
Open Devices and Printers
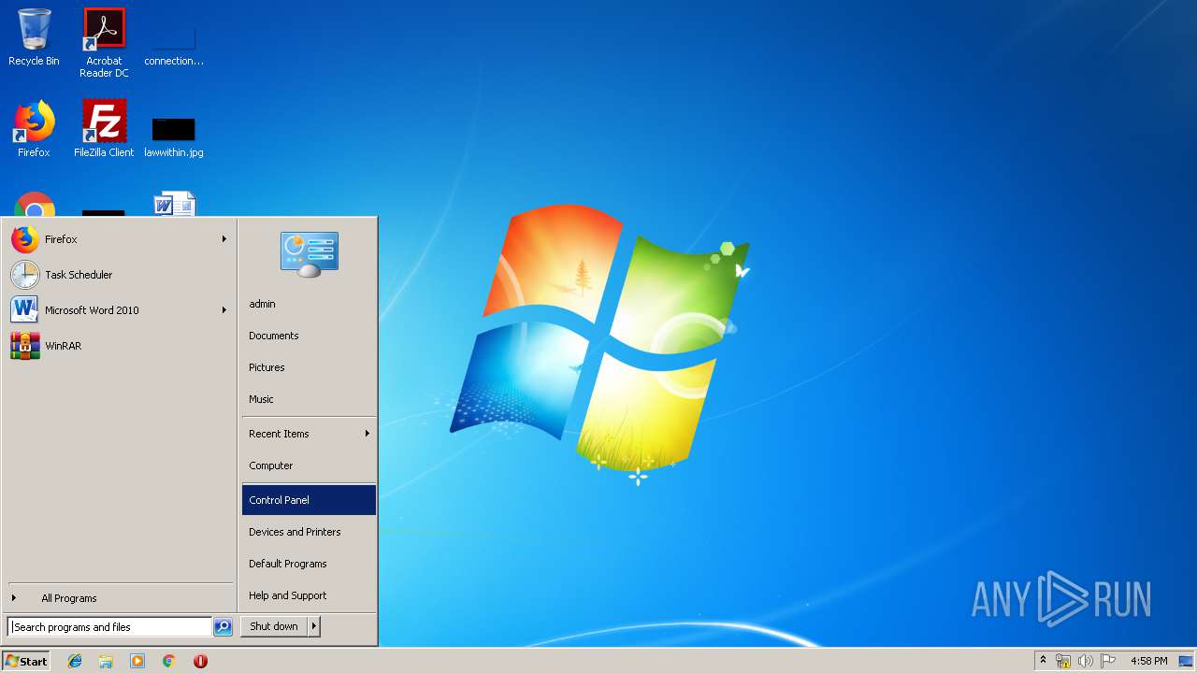[309, 532]
